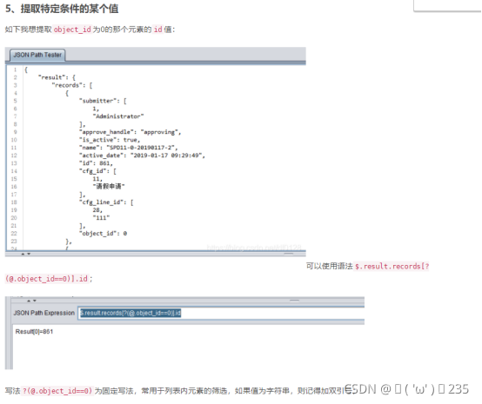The height and width of the screenshot is (404, 482).
Task: Click the "cfg_id": [ line
Action: [x=97, y=171]
